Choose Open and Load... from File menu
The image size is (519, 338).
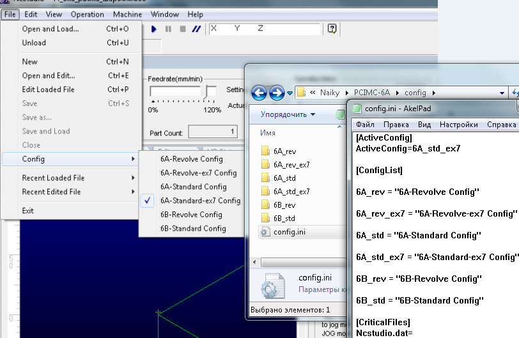(71, 29)
